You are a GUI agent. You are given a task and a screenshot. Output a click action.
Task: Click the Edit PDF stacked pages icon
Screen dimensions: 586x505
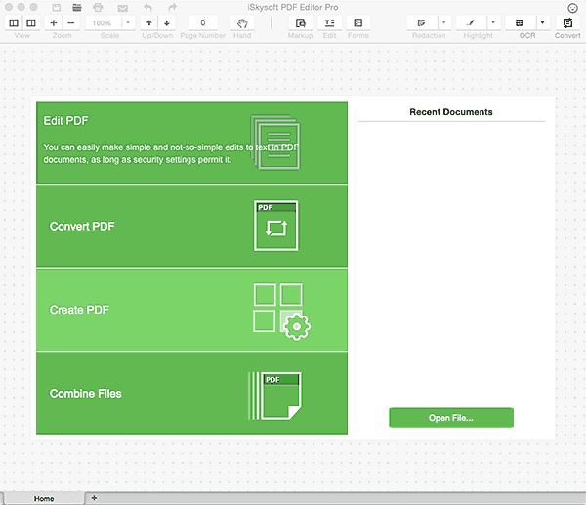pyautogui.click(x=275, y=142)
